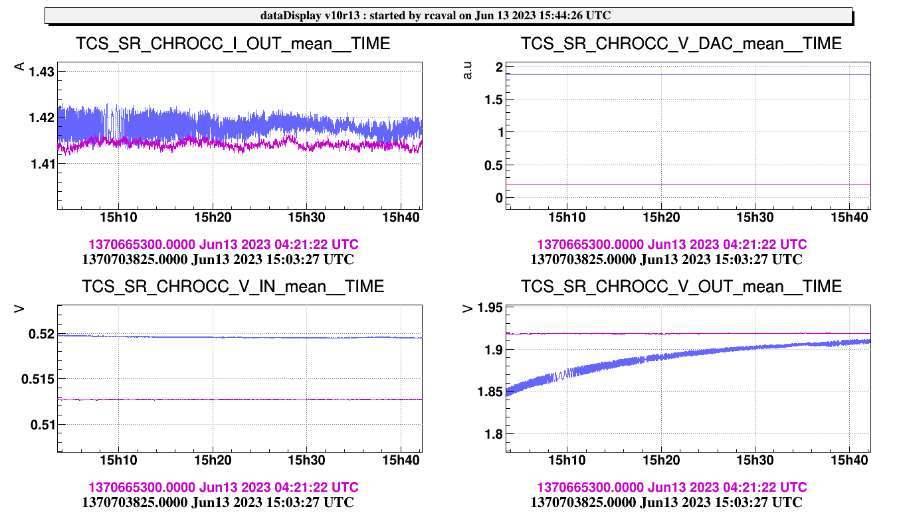Click the TCS_SR_CHROCC_V_OUT_mean__TIME plot title

681,287
